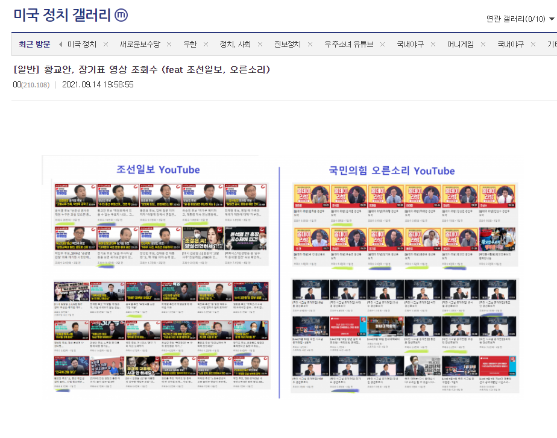This screenshot has height=438, width=557.
Task: Click the 국민의힘 오른소리 YouTube heading in image
Action: [392, 171]
